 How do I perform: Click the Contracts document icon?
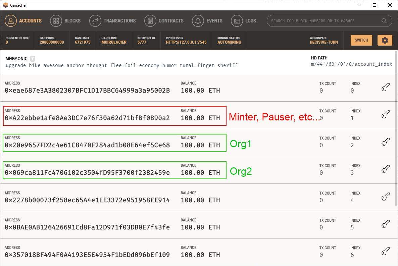150,21
